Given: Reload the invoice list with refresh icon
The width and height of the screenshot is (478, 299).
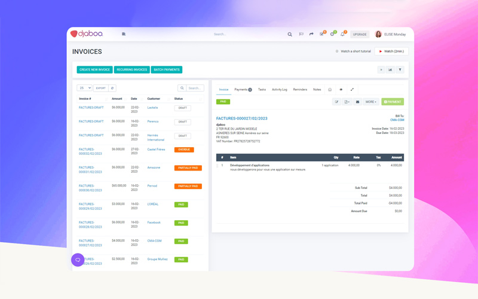Looking at the screenshot, I should tap(112, 88).
